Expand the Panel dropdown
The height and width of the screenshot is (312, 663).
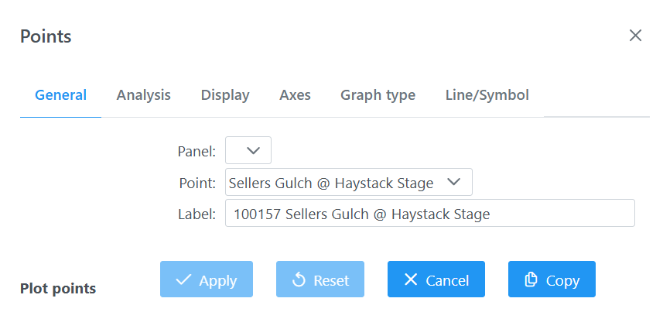tap(248, 150)
